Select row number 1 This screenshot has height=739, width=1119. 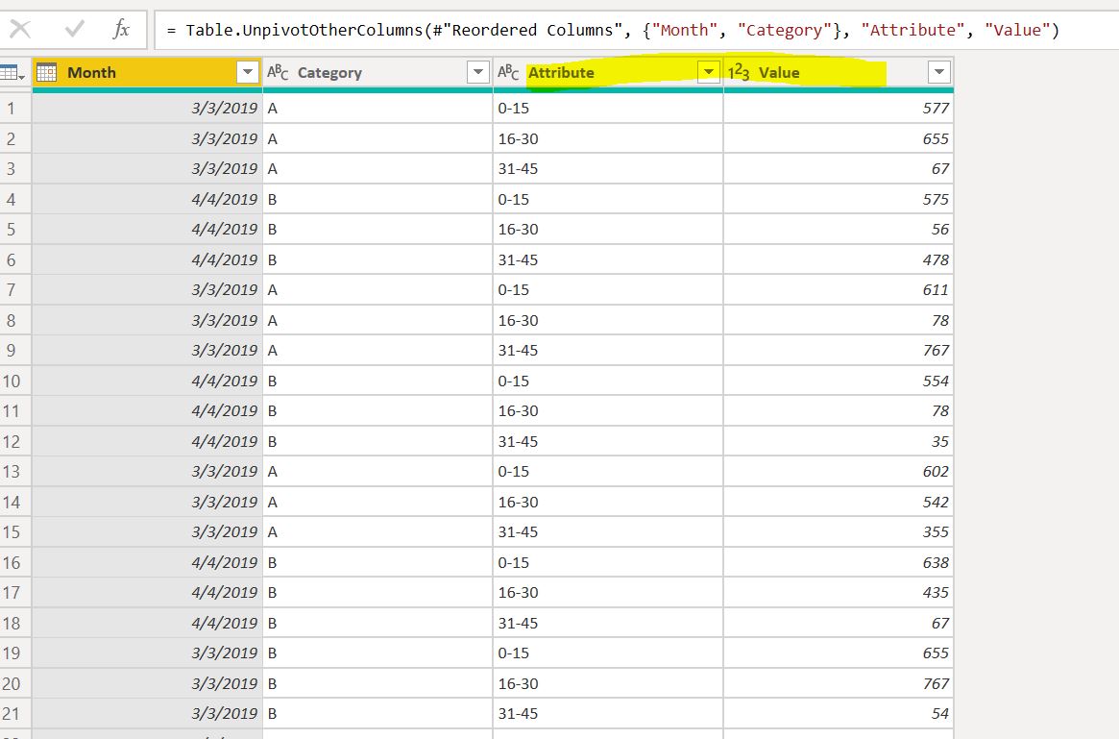tap(15, 109)
